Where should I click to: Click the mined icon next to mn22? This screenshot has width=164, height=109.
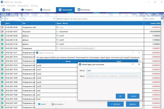click(x=57, y=44)
